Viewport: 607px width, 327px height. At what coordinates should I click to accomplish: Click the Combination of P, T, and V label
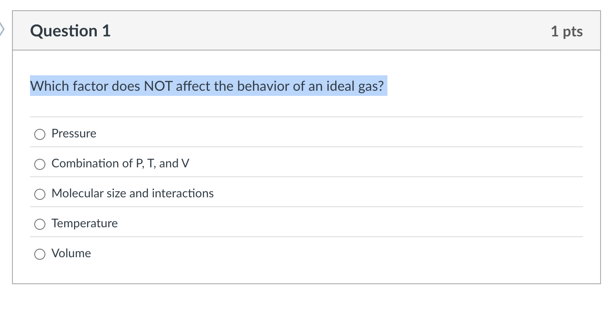pos(120,163)
